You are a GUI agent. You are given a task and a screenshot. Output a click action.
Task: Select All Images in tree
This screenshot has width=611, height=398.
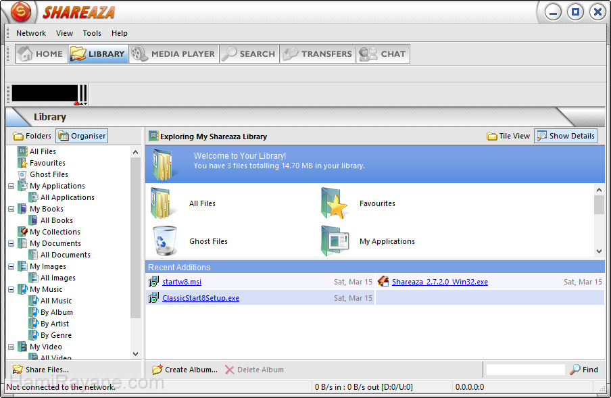click(x=58, y=278)
